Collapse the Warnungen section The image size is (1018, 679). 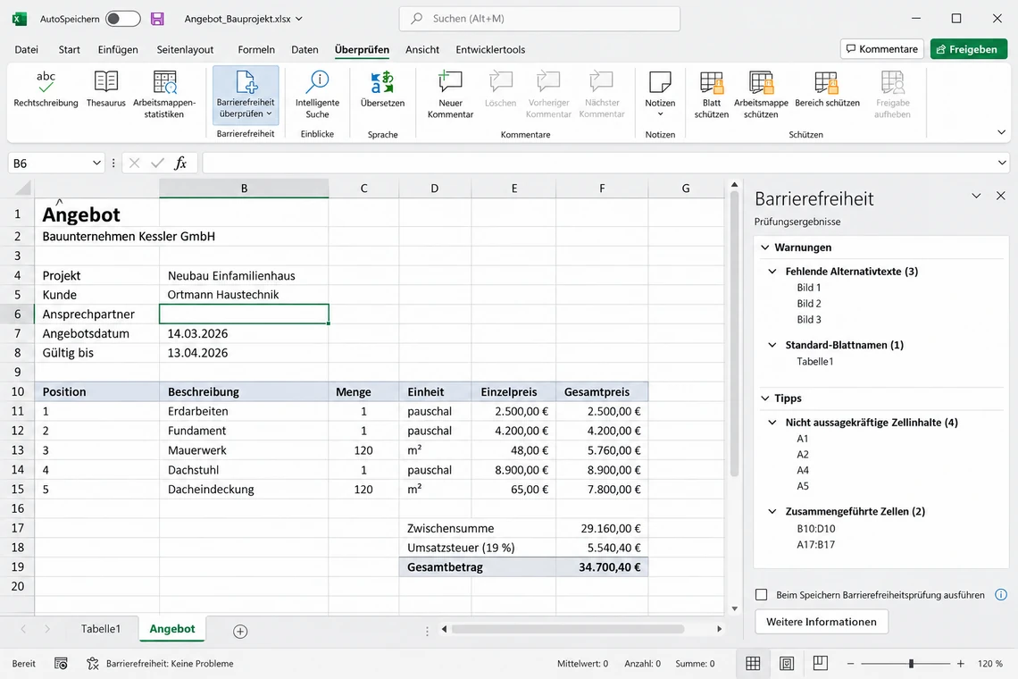point(765,247)
